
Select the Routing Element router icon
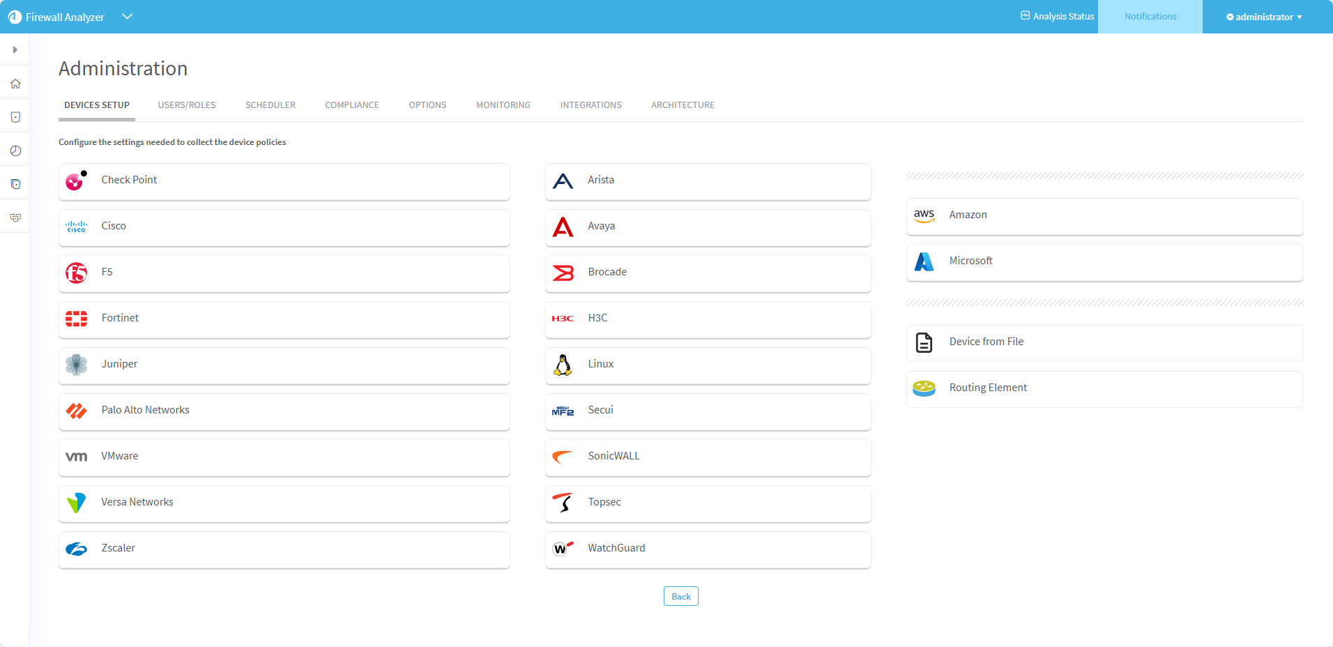(924, 388)
